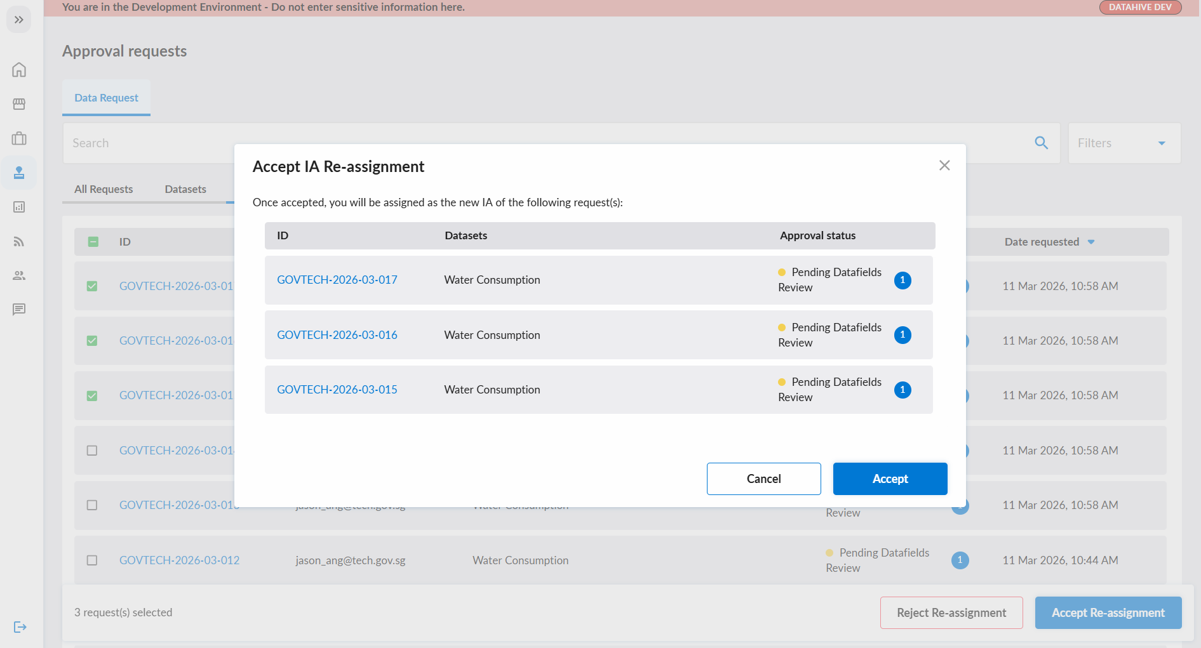Screen dimensions: 1201x648
Task: Open GOVTECH-2026-03-016 link in dialog
Action: pyautogui.click(x=337, y=335)
